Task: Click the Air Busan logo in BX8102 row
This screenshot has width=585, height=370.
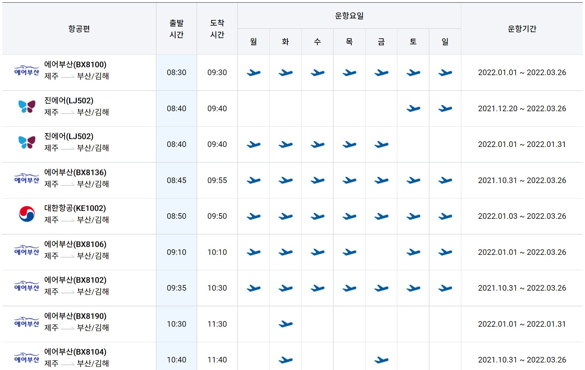Action: (27, 286)
